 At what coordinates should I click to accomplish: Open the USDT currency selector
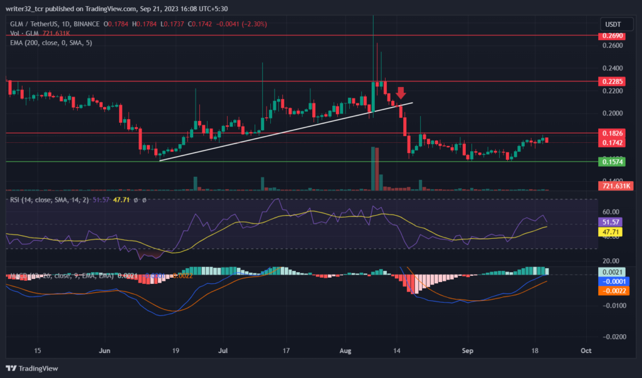pyautogui.click(x=616, y=24)
